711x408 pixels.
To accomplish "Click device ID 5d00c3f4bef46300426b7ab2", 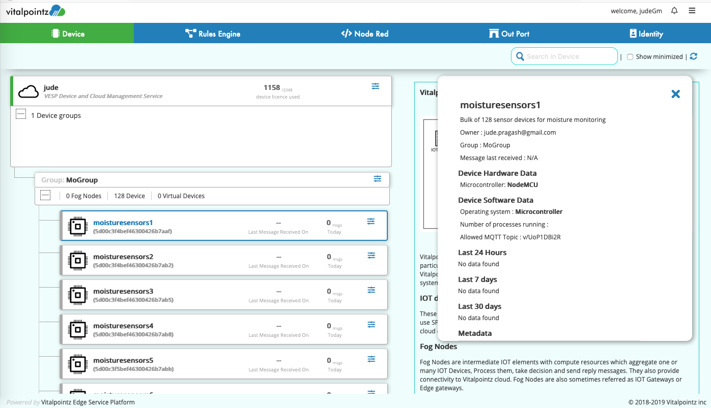I will click(x=133, y=265).
